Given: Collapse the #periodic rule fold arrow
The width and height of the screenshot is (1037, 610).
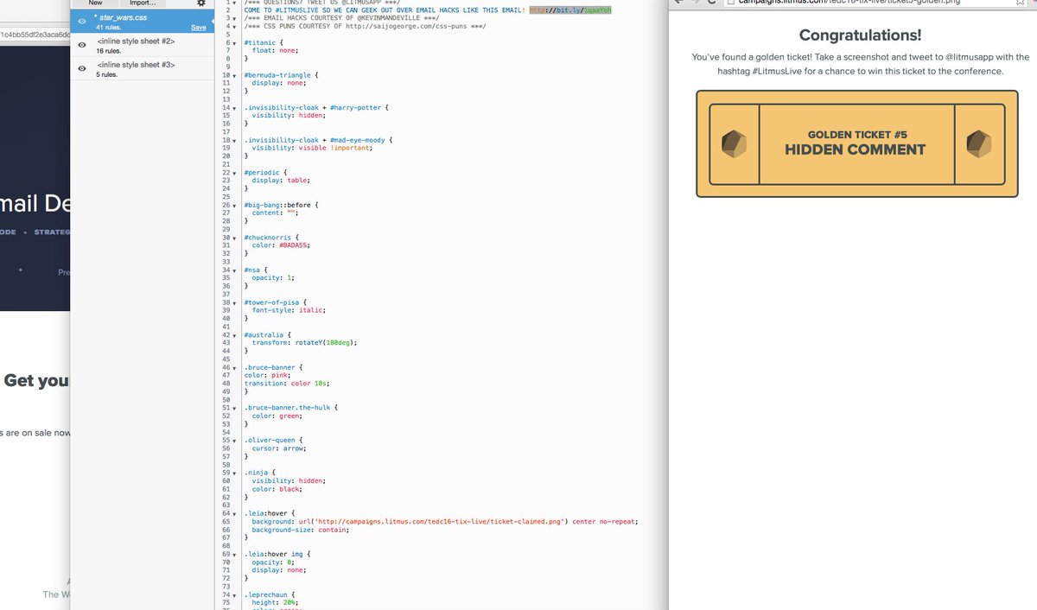Looking at the screenshot, I should point(234,172).
